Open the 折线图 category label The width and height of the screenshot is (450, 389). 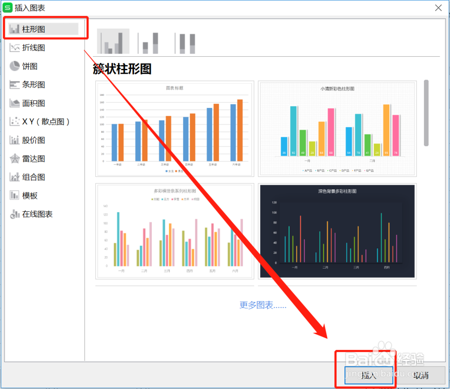(x=34, y=48)
